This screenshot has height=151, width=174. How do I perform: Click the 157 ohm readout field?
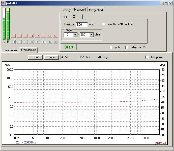point(87,57)
